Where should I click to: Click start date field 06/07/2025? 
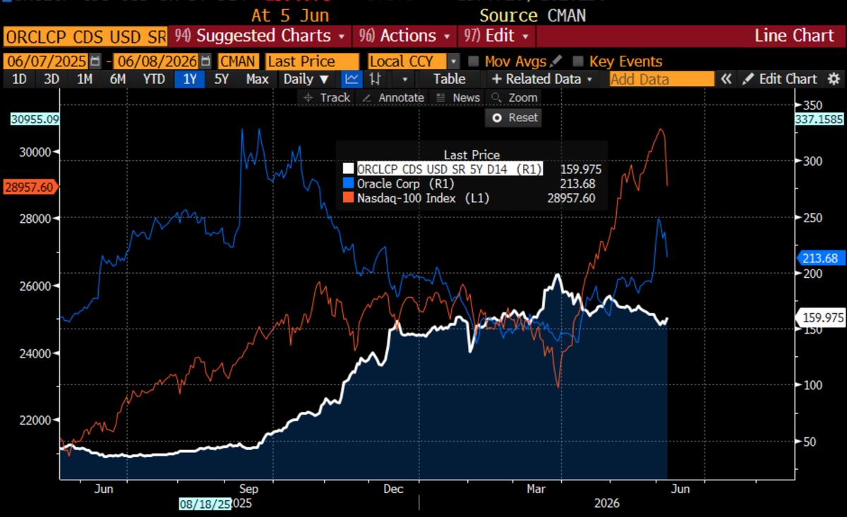[47, 61]
